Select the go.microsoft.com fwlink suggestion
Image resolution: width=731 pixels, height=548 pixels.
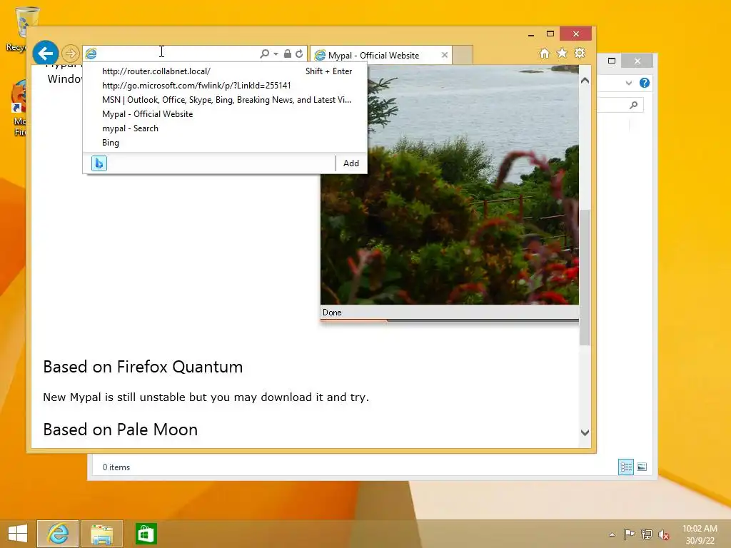tap(225, 86)
